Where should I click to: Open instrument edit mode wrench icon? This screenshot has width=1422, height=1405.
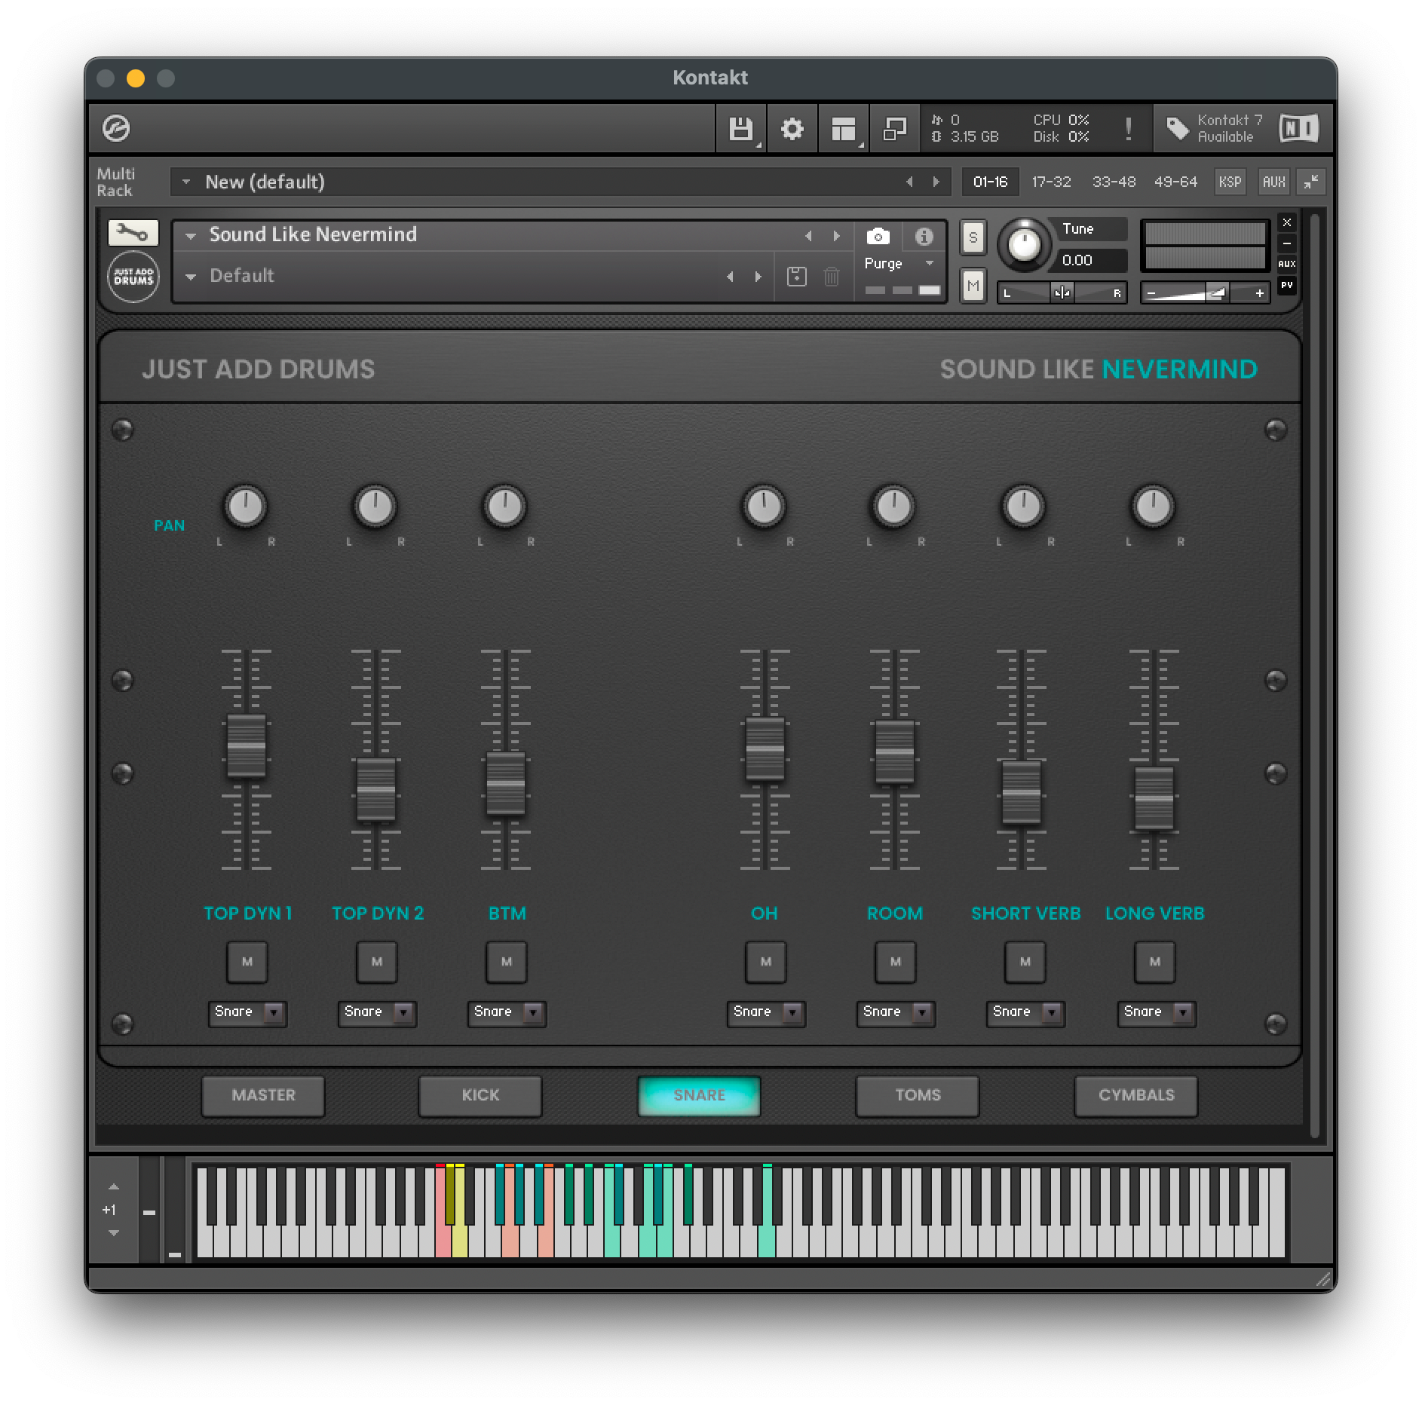133,232
